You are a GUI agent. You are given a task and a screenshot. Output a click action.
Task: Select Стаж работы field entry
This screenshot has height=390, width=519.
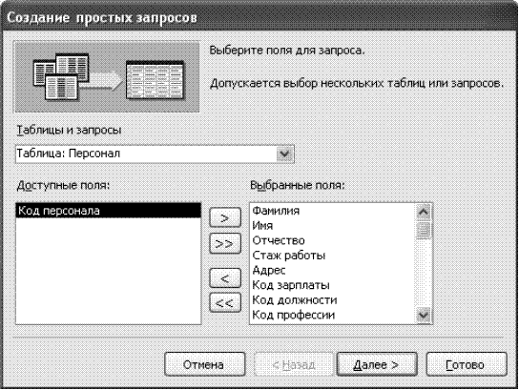tap(289, 256)
